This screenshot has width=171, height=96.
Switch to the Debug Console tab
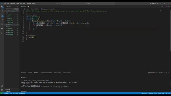(x=67, y=73)
